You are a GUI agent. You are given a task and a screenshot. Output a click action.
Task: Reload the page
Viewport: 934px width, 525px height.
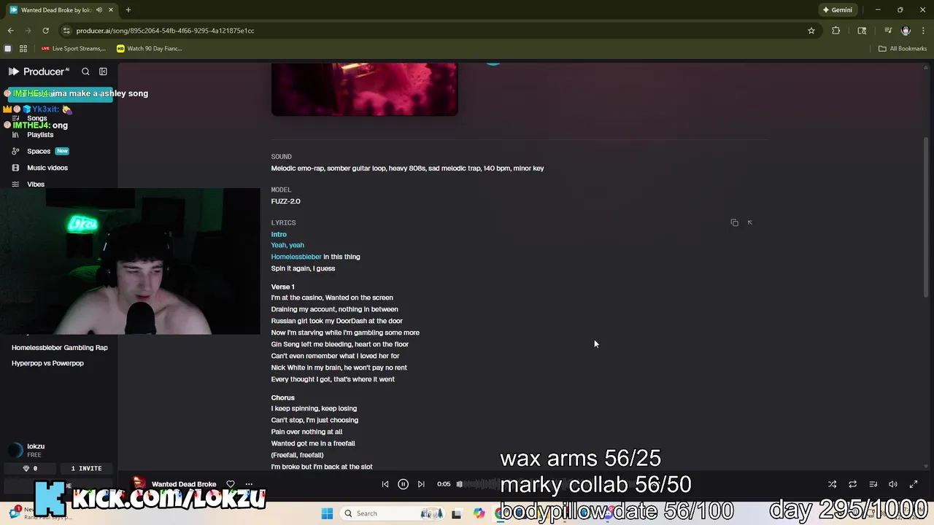(x=45, y=31)
